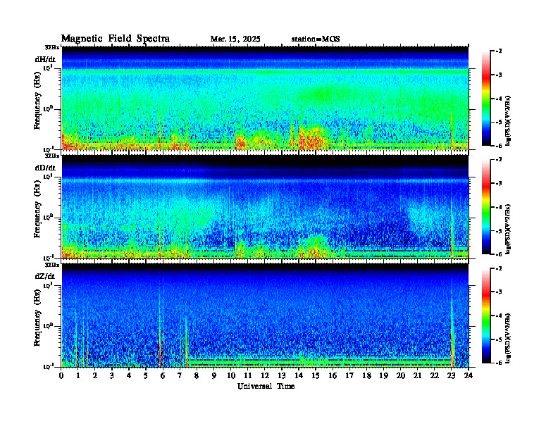Click the hour "9" tick label
This screenshot has width=558, height=431.
click(214, 375)
